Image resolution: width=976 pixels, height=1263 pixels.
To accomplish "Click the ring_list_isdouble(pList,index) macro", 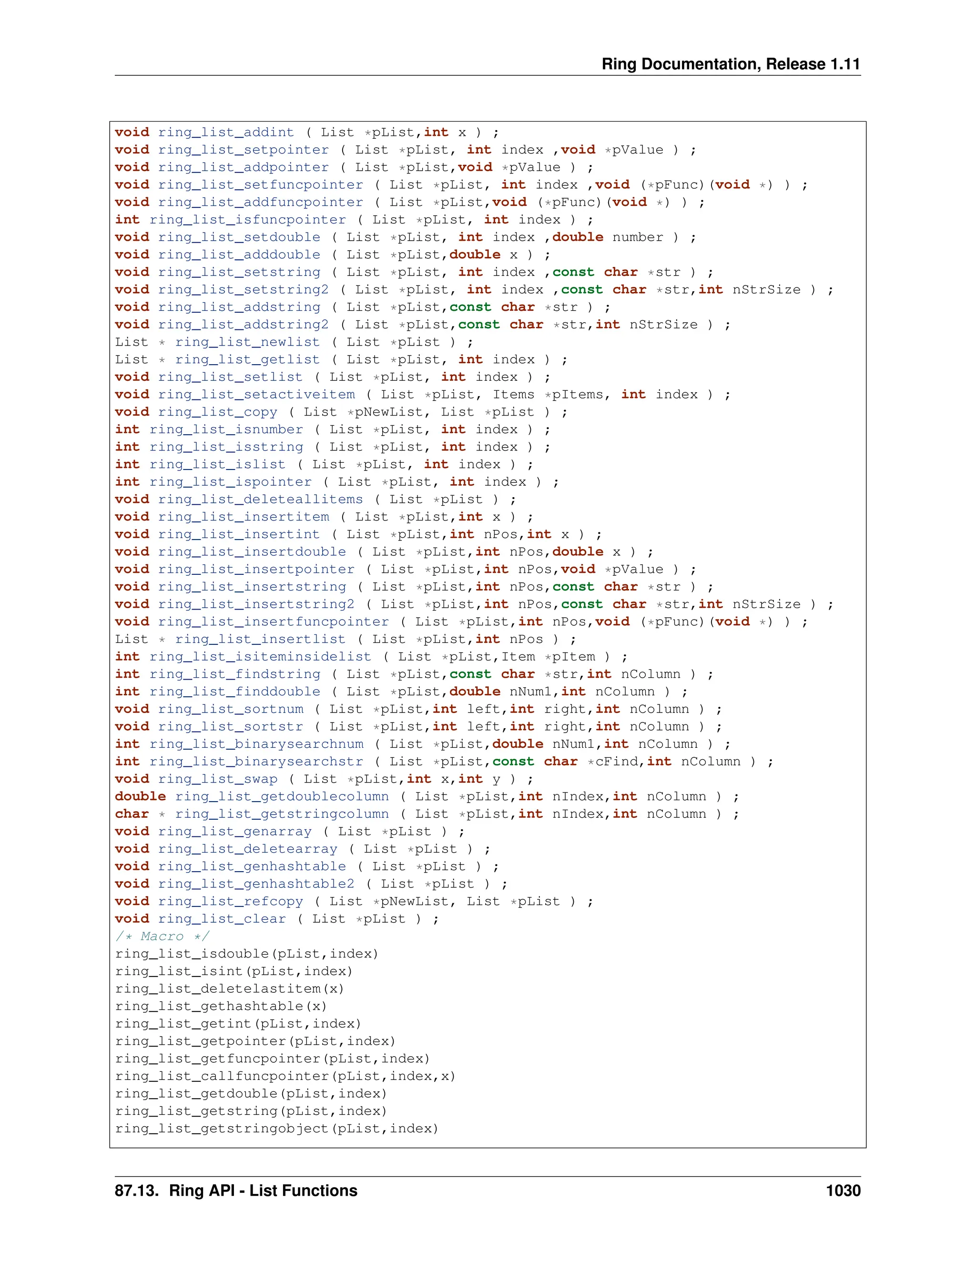I will point(246,954).
